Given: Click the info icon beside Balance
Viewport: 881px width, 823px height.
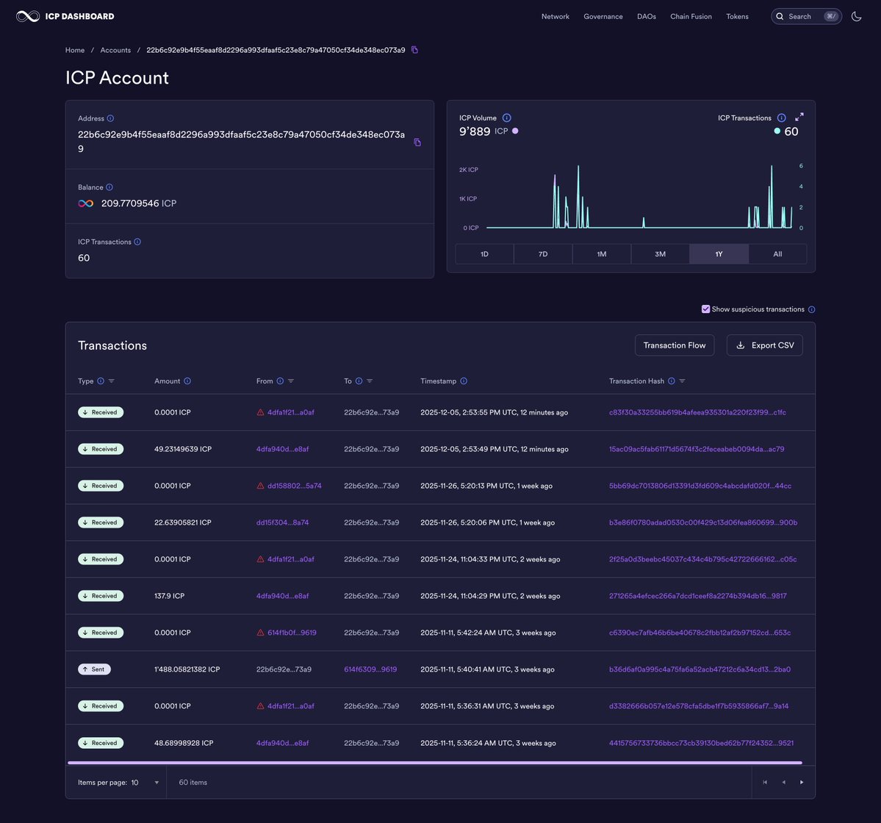Looking at the screenshot, I should tap(109, 187).
